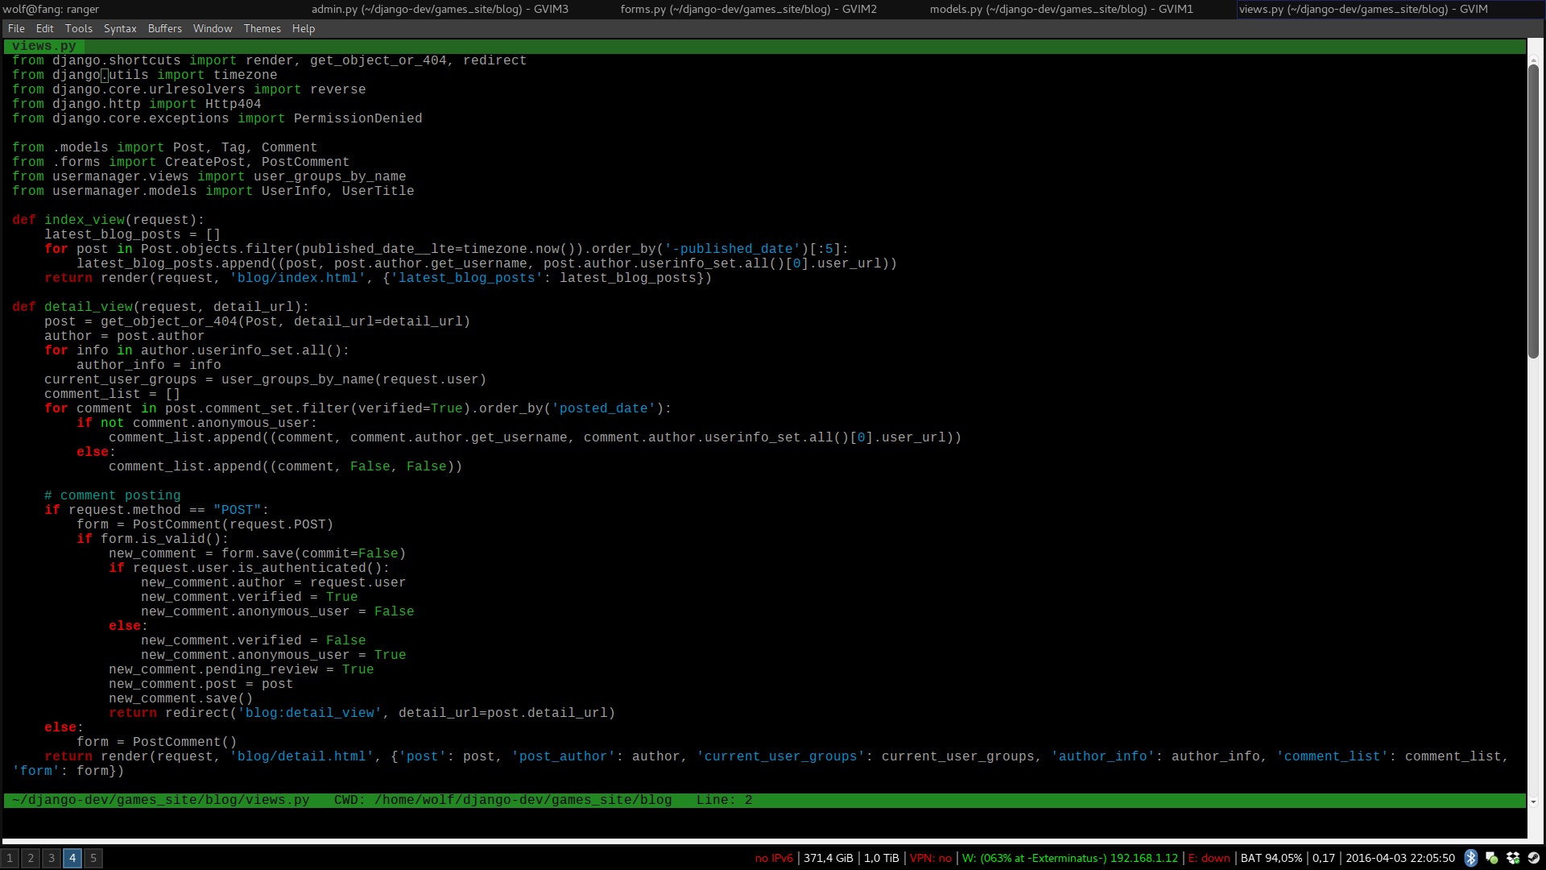Click the scrollbar down arrow

(x=1533, y=802)
